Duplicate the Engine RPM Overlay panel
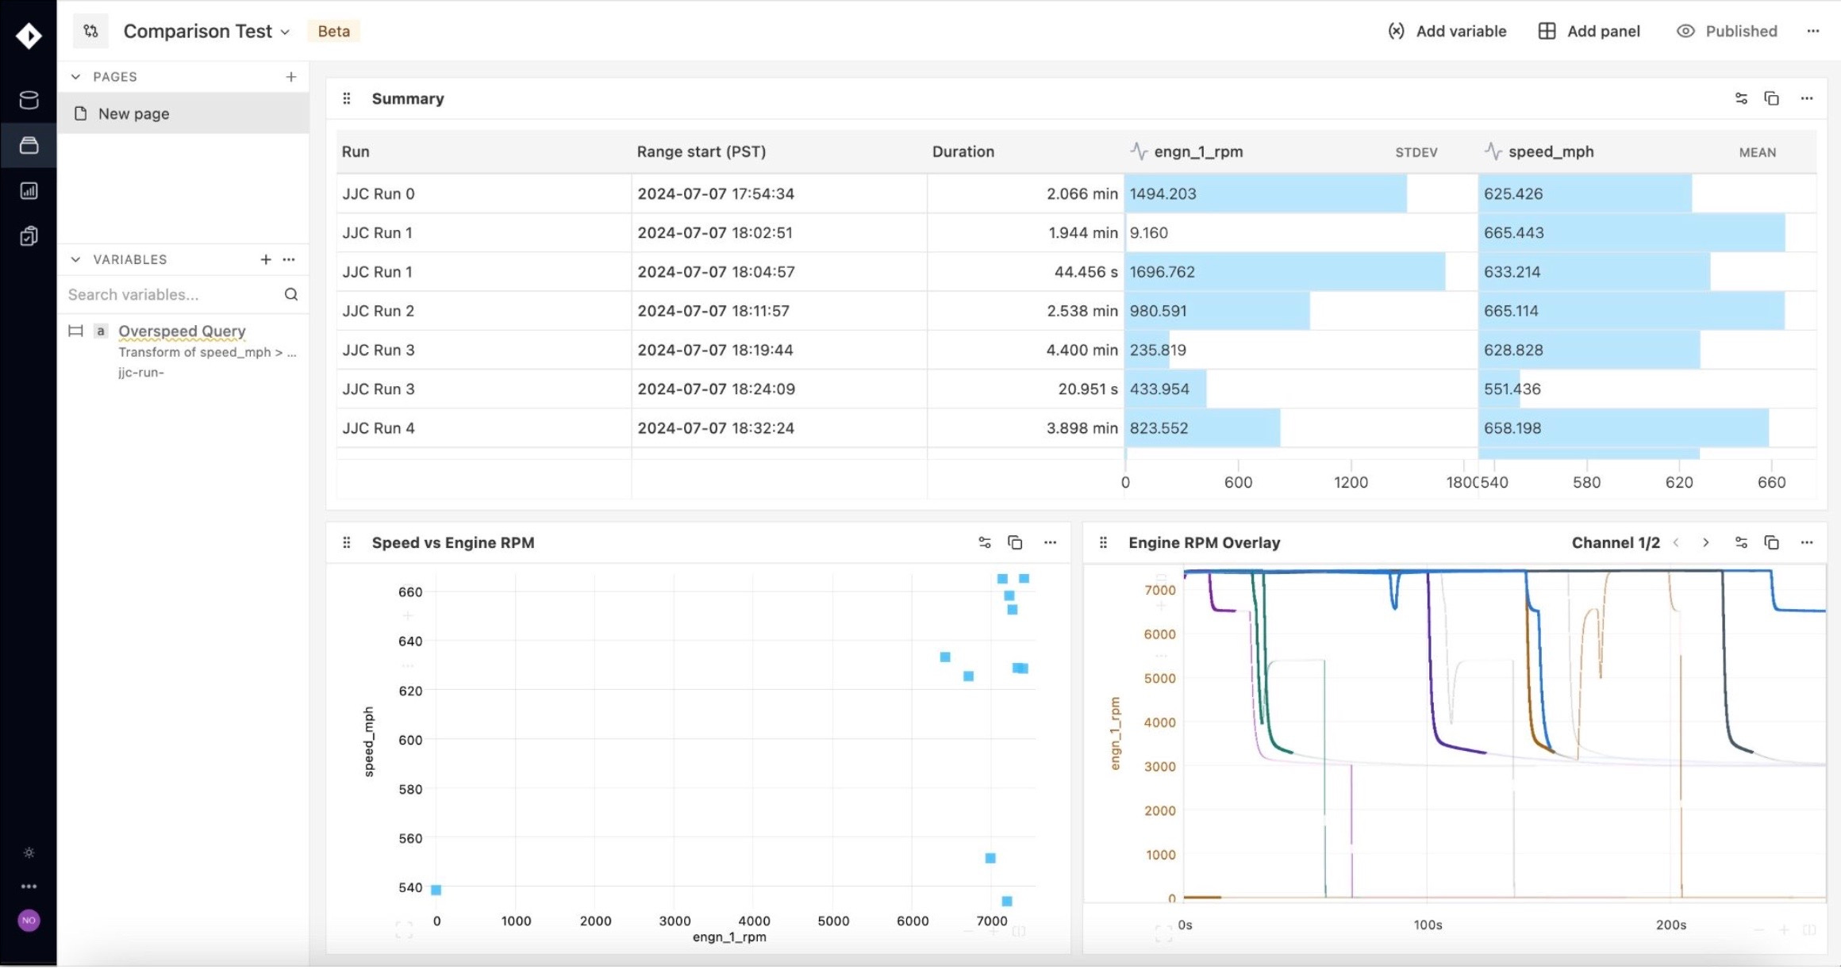The image size is (1841, 969). coord(1771,542)
